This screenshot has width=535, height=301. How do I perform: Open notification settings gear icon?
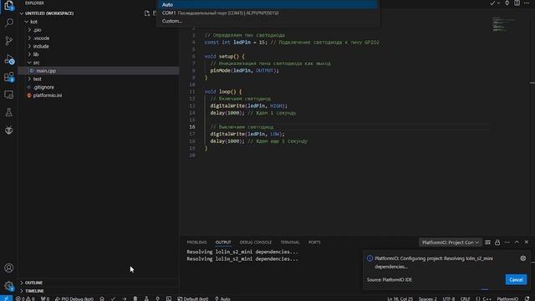coord(523,258)
